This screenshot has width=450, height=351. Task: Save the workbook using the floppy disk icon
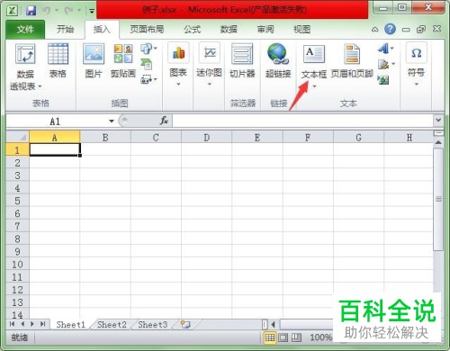point(31,11)
